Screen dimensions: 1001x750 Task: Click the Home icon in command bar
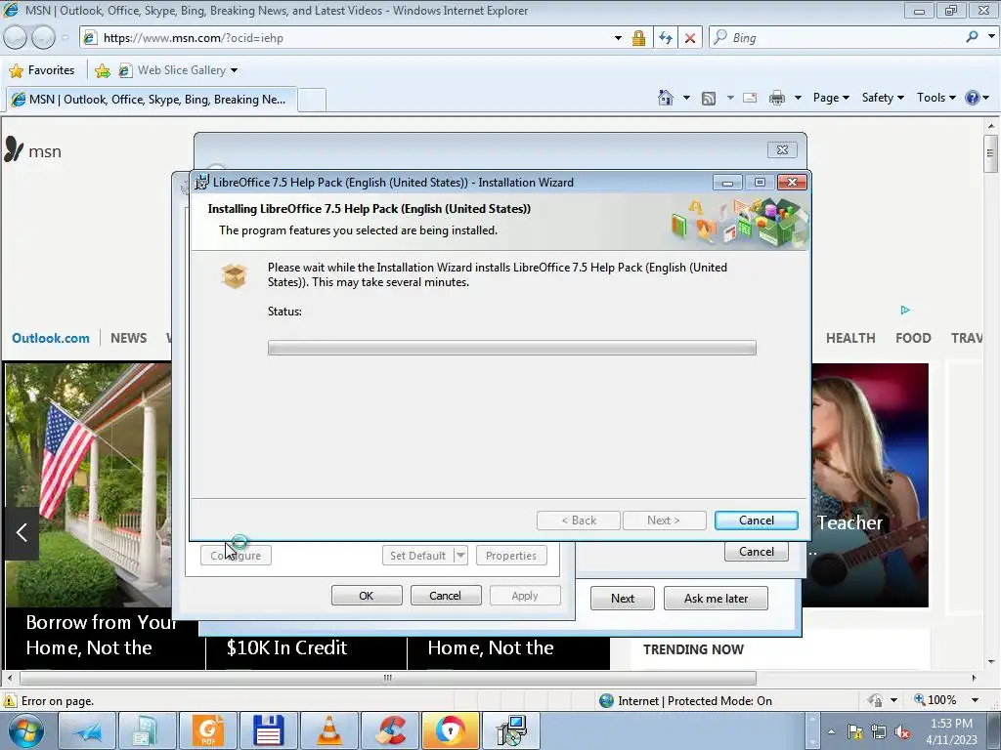pyautogui.click(x=665, y=98)
